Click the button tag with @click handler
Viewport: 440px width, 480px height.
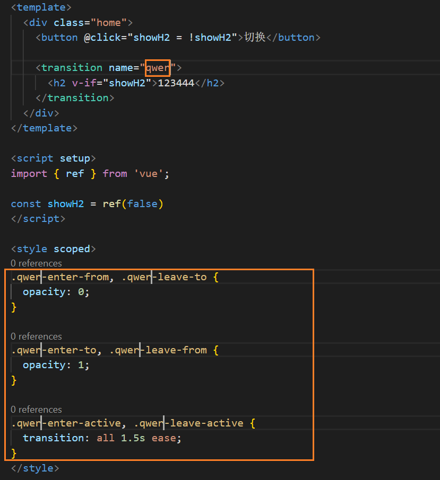[x=136, y=38]
